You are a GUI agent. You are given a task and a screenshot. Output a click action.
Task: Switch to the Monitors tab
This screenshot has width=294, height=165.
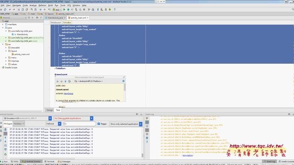[19, 124]
